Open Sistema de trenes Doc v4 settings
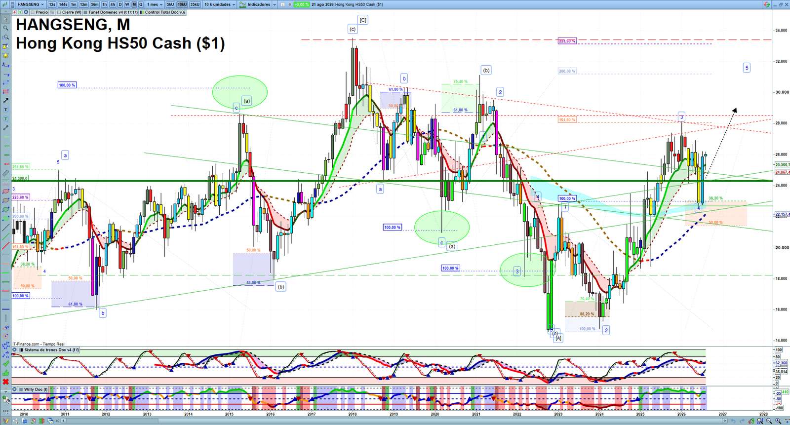 (x=48, y=350)
